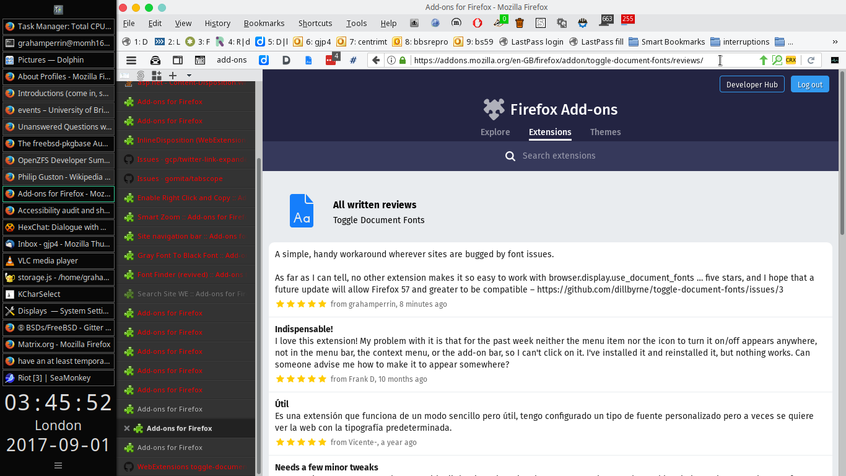846x476 pixels.
Task: Switch to Pictures — Dolphin in the taskbar
Action: click(58, 60)
